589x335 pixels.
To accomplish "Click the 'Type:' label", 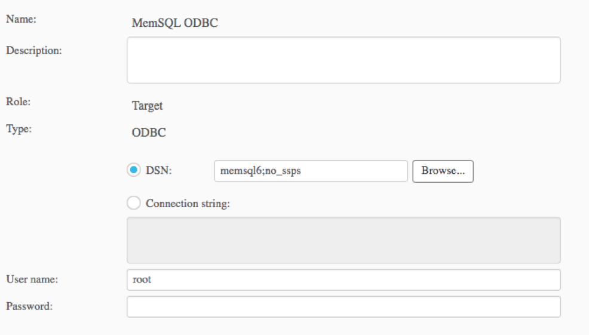I will click(19, 129).
